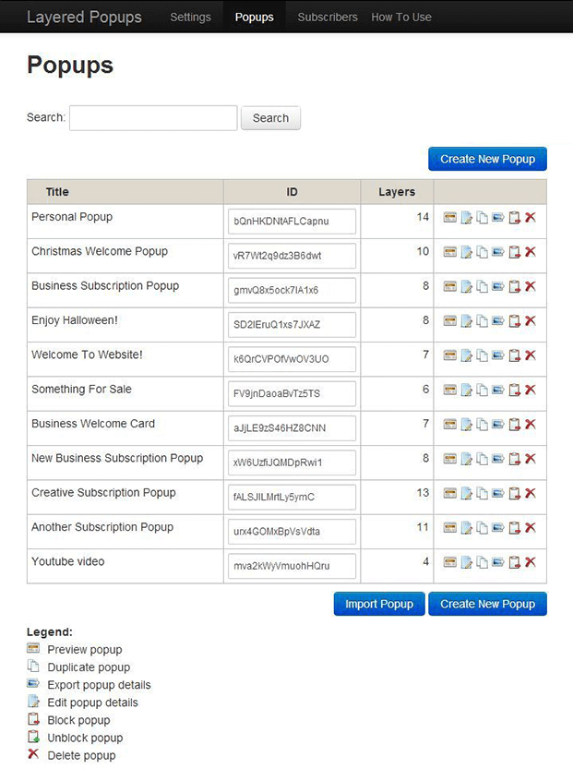Preview the Business Welcome Card popup
This screenshot has height=781, width=573.
pyautogui.click(x=450, y=425)
